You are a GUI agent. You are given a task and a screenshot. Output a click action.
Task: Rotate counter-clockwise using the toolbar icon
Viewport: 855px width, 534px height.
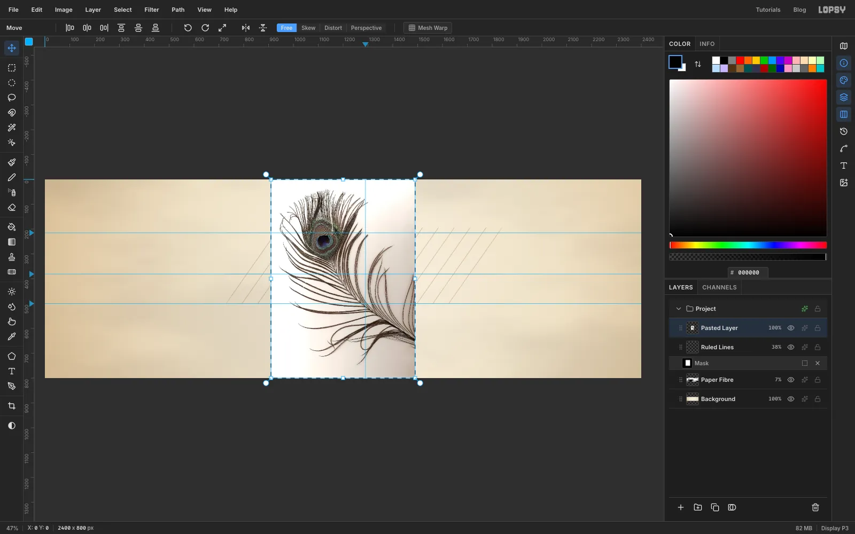188,28
